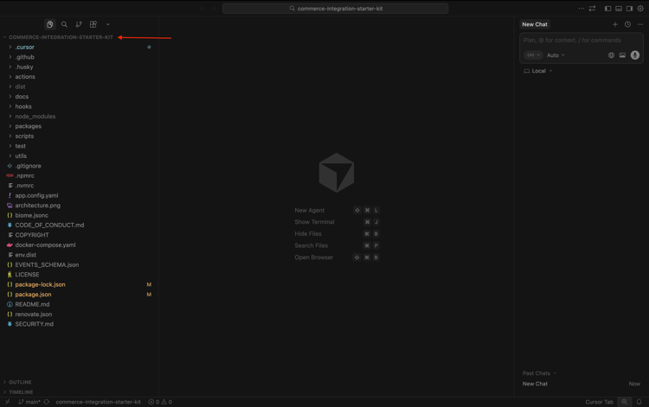Open chat panel more options menu
Image resolution: width=649 pixels, height=407 pixels.
point(640,24)
